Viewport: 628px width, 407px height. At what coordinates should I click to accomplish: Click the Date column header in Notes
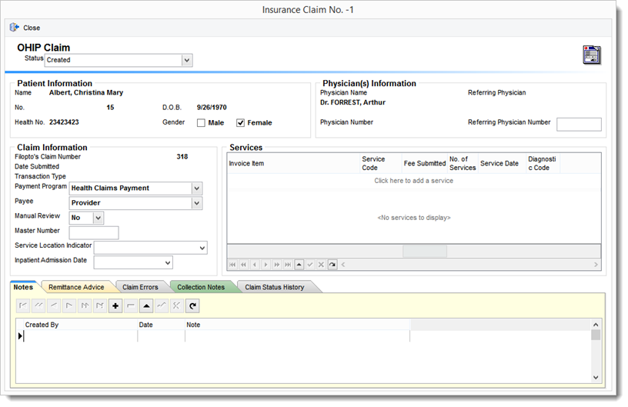point(161,325)
